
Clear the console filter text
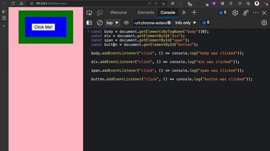169,23
